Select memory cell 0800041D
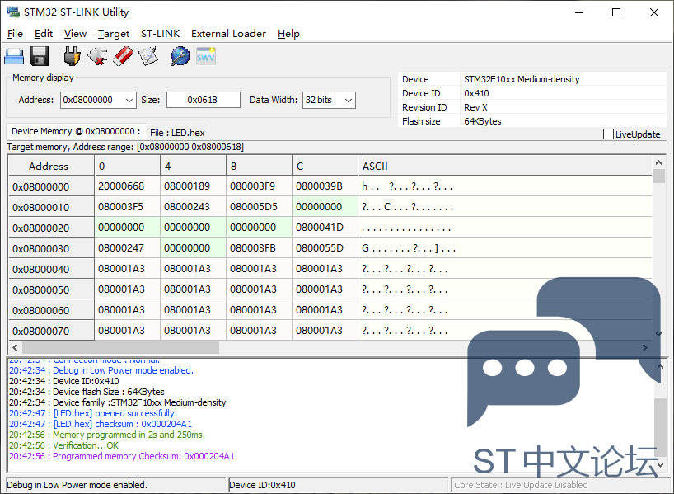674x494 pixels. [x=325, y=228]
